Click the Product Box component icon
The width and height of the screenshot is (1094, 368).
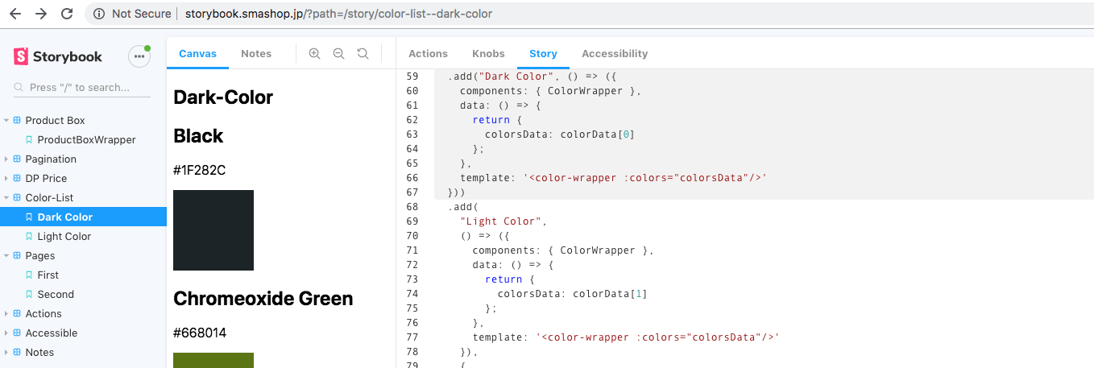(x=17, y=120)
